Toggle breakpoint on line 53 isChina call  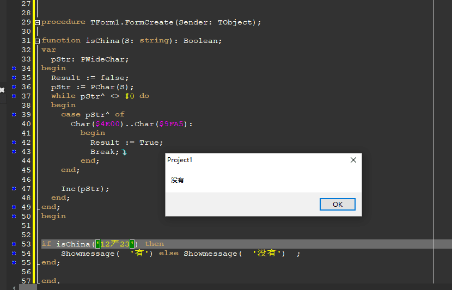pos(14,244)
